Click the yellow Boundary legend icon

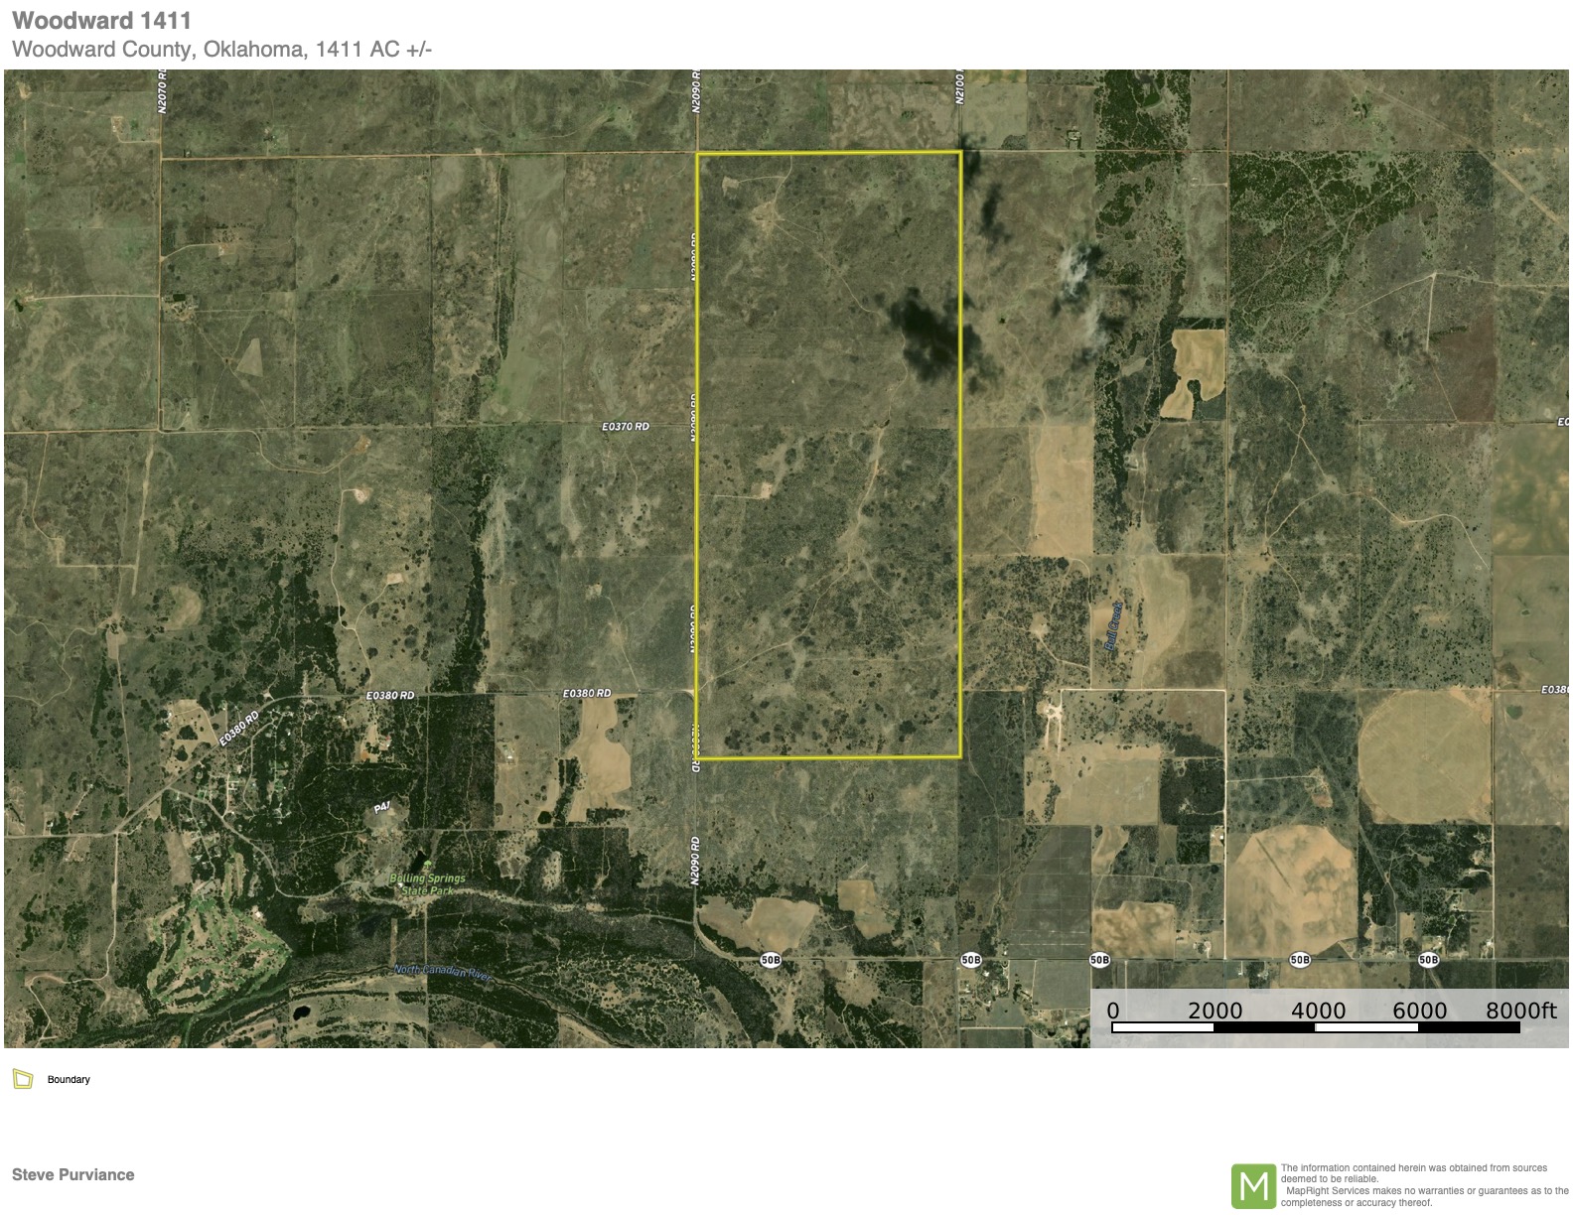(x=23, y=1079)
